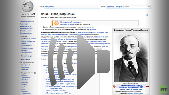Open the История tab
169x95 pixels.
tap(119, 7)
